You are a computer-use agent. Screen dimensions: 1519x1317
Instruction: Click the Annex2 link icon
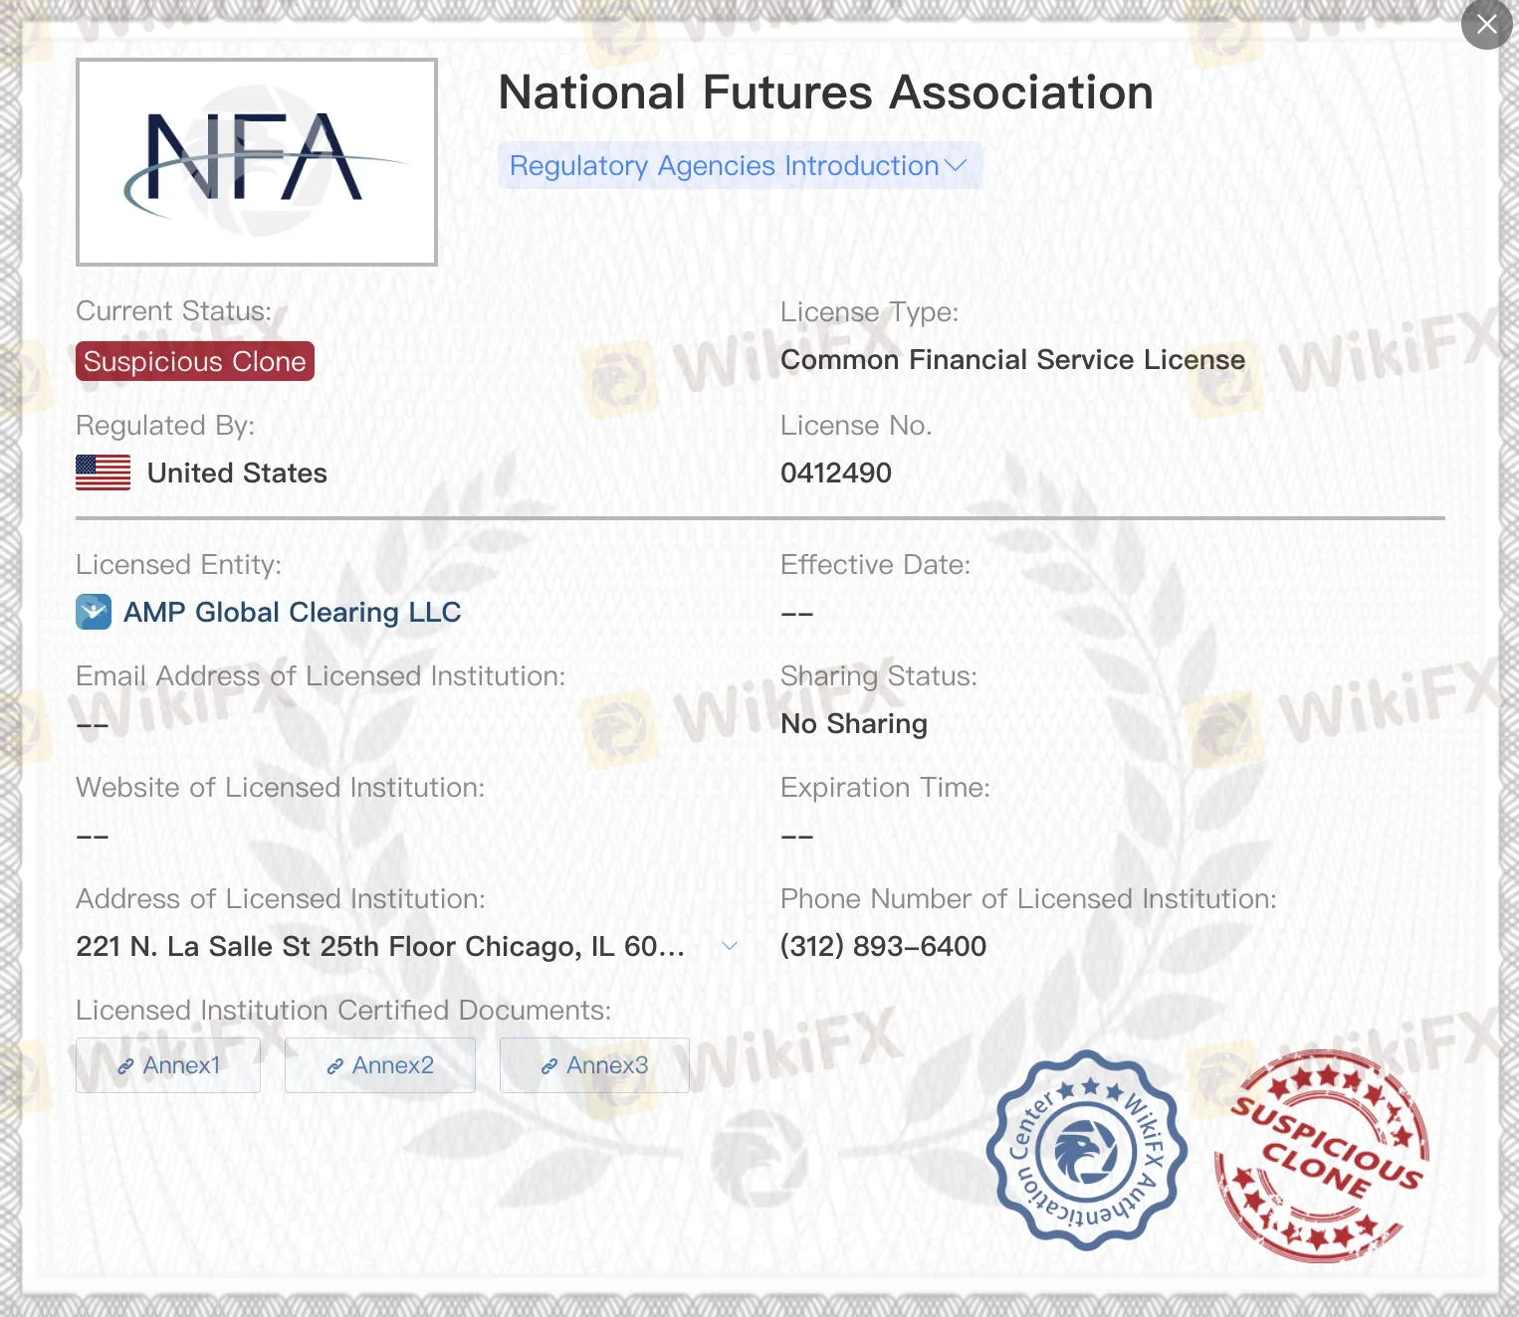point(335,1066)
